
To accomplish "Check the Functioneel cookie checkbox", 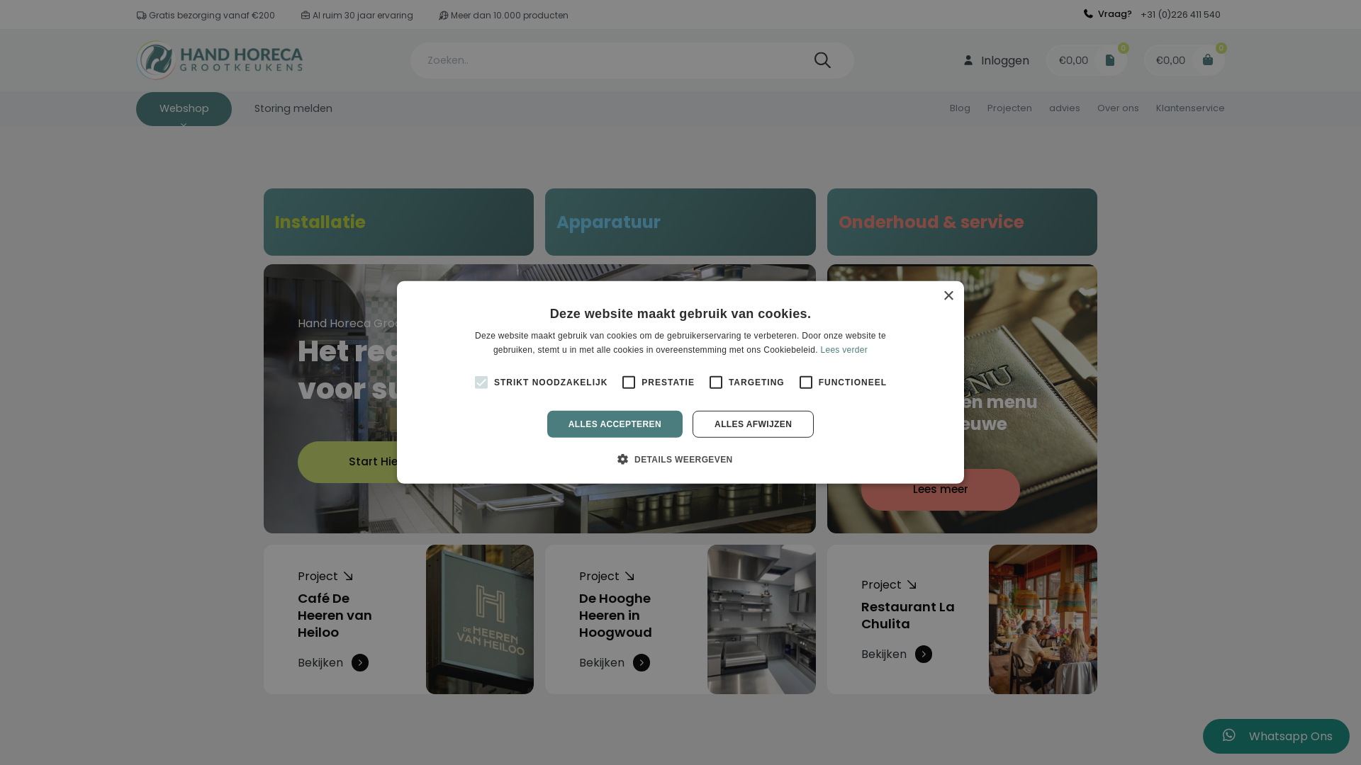I will tap(806, 382).
